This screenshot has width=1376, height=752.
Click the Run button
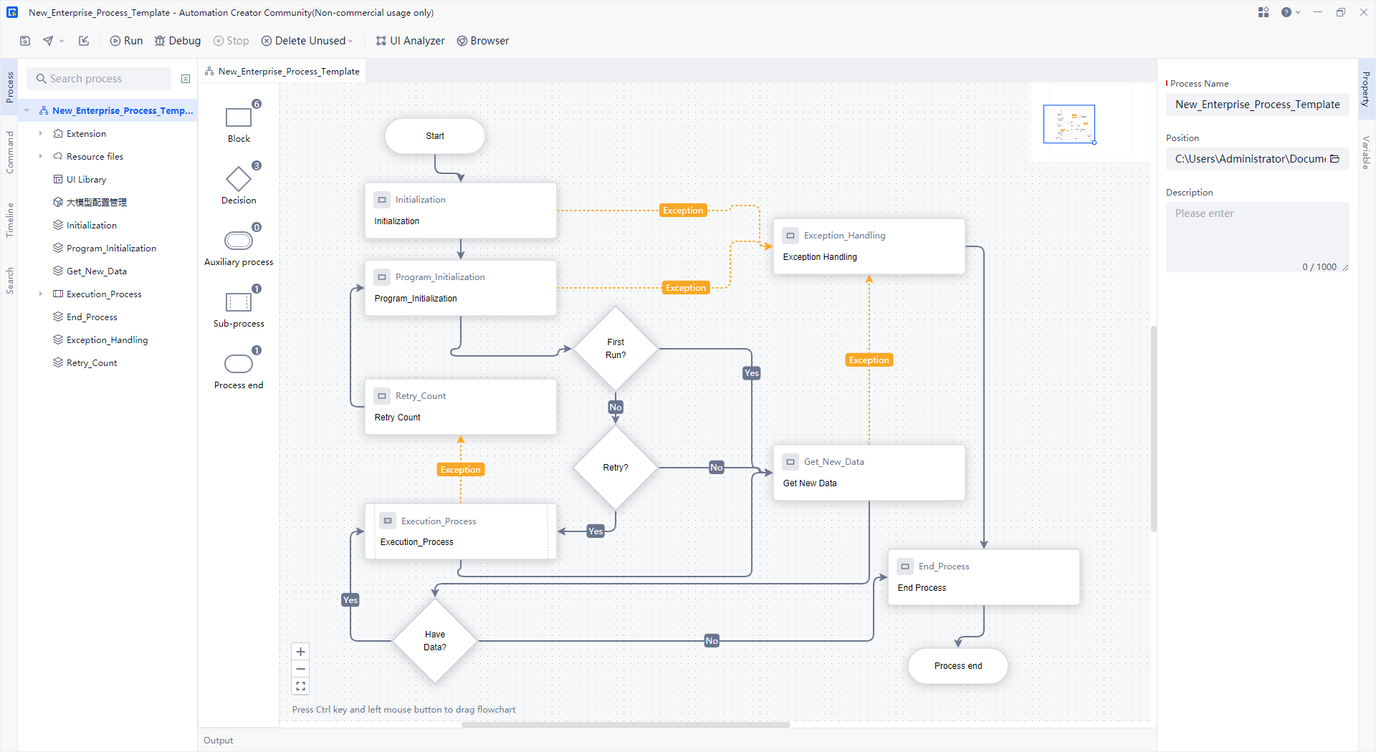click(125, 41)
